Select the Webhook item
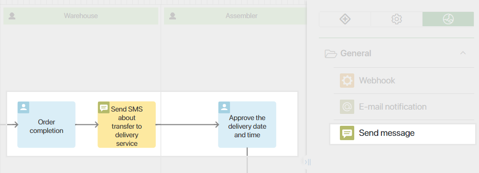 404,81
